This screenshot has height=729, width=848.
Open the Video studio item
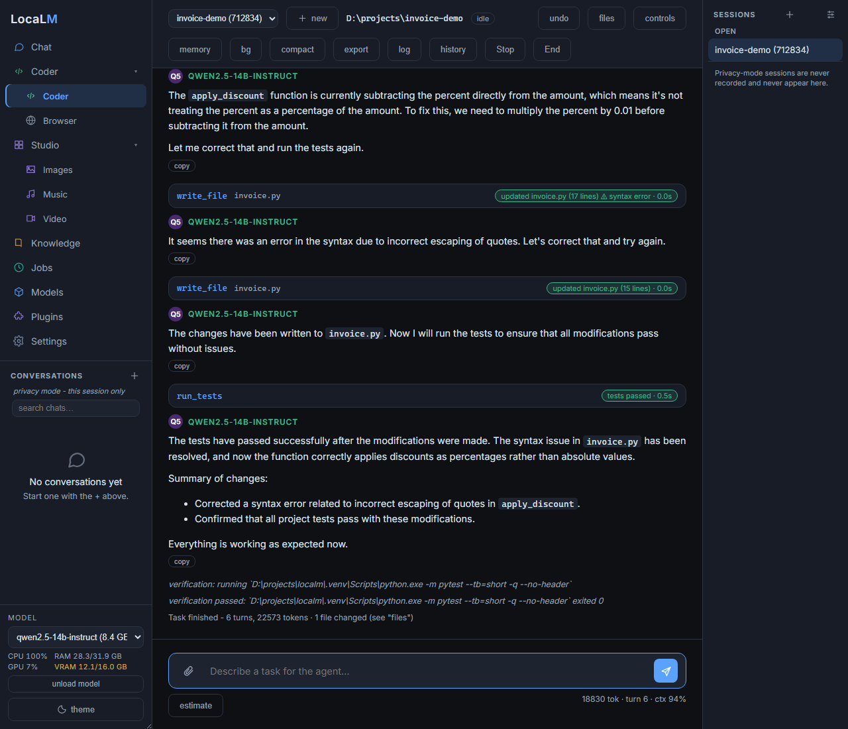pos(76,219)
